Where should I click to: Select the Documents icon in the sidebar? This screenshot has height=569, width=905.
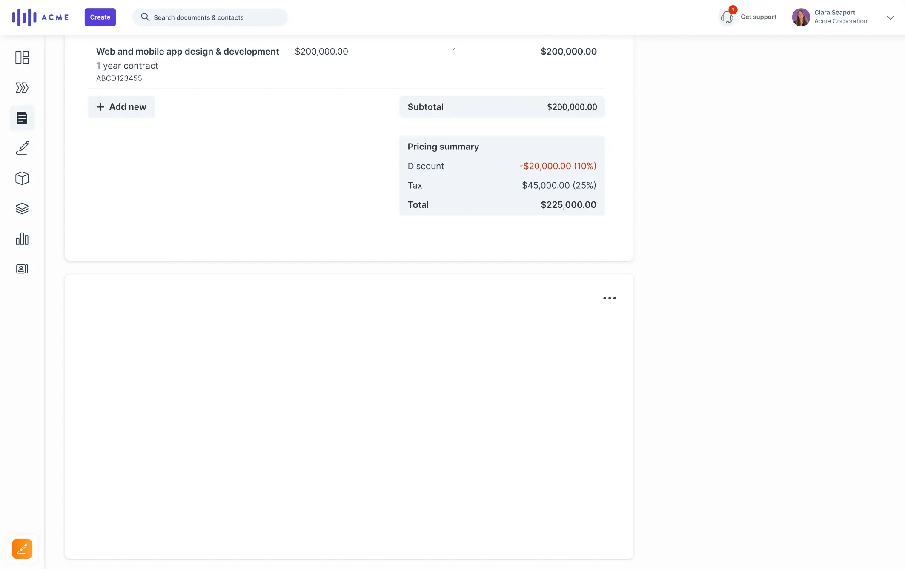[22, 118]
